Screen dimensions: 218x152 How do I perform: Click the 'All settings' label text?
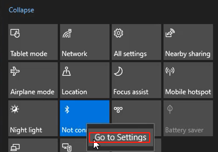130,54
